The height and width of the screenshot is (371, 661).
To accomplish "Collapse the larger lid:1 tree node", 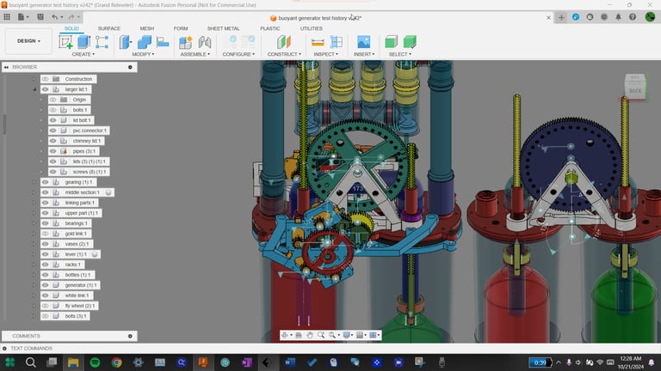I will pyautogui.click(x=34, y=89).
